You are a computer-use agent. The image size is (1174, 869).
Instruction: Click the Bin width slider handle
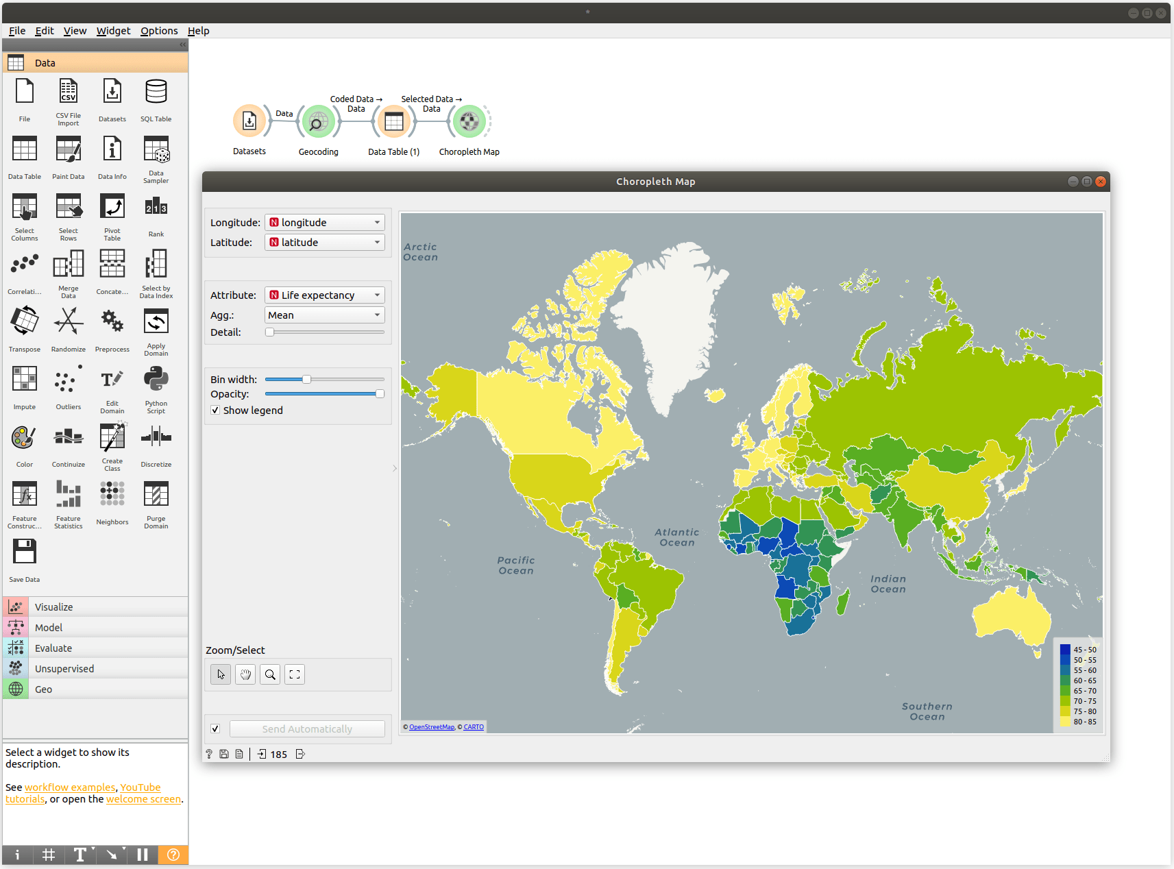306,379
